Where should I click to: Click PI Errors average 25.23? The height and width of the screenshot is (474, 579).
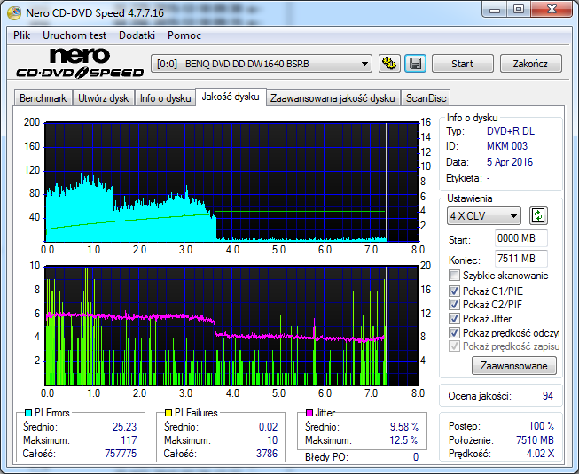click(124, 427)
